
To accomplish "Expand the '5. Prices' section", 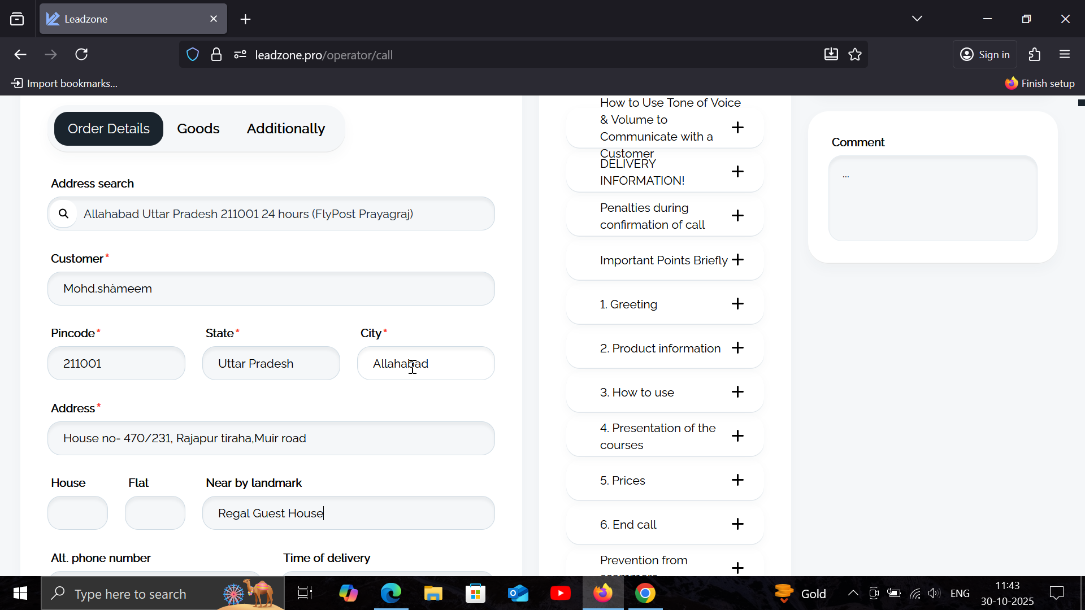I will coord(737,480).
